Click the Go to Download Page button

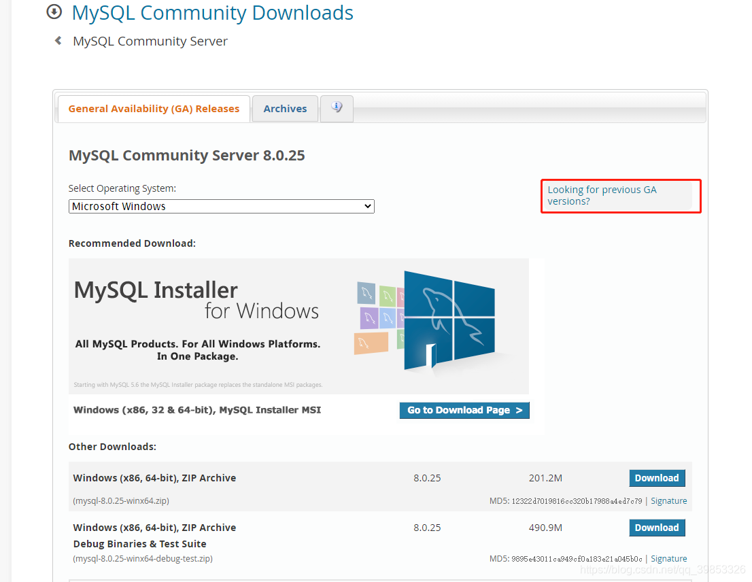coord(464,411)
